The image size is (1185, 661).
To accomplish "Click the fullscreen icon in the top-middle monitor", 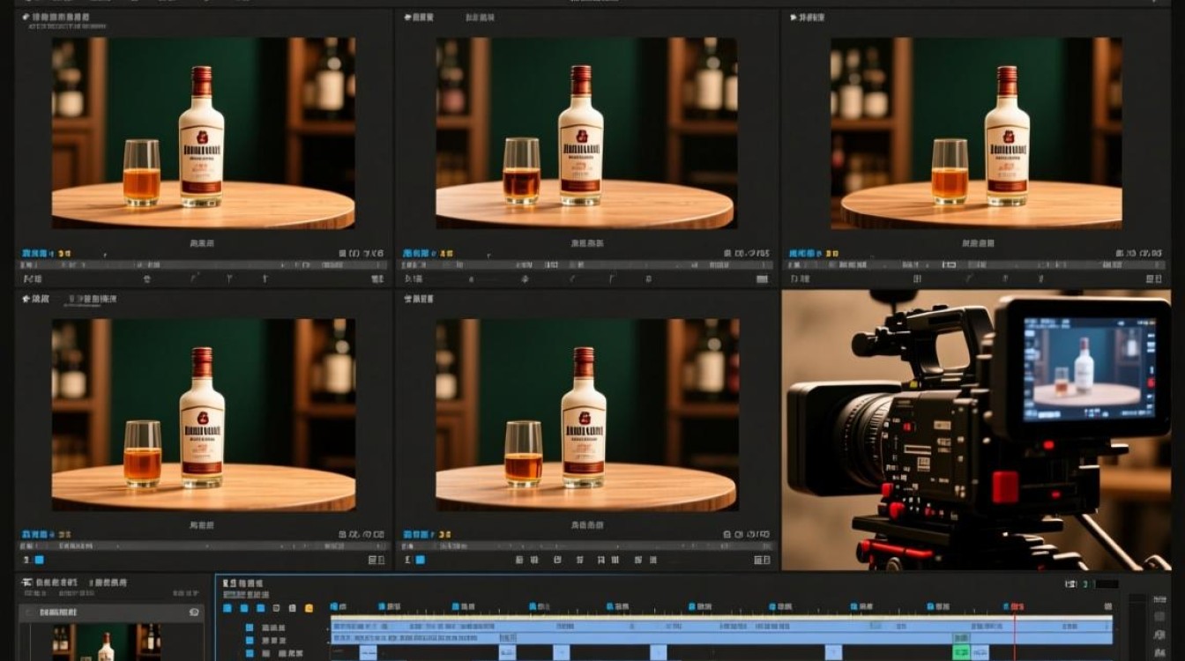I will click(x=763, y=279).
